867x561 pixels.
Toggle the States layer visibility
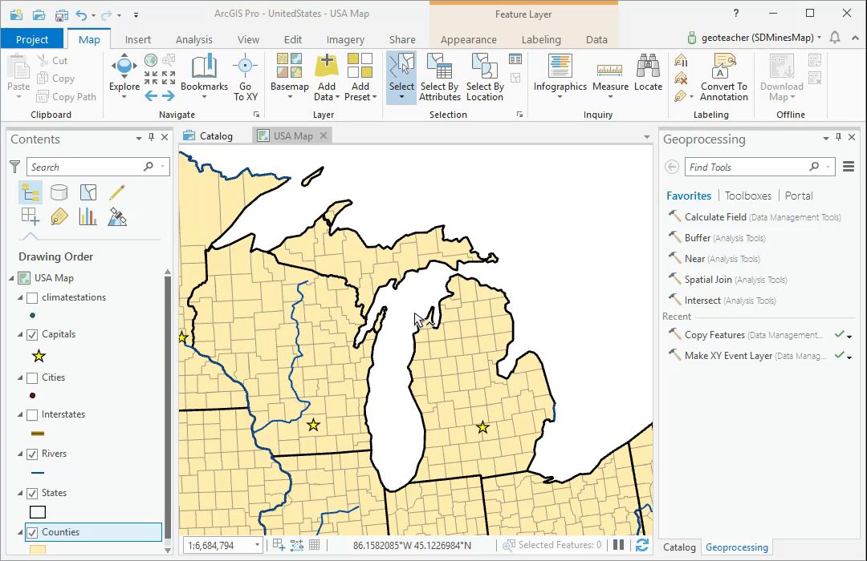click(x=32, y=493)
